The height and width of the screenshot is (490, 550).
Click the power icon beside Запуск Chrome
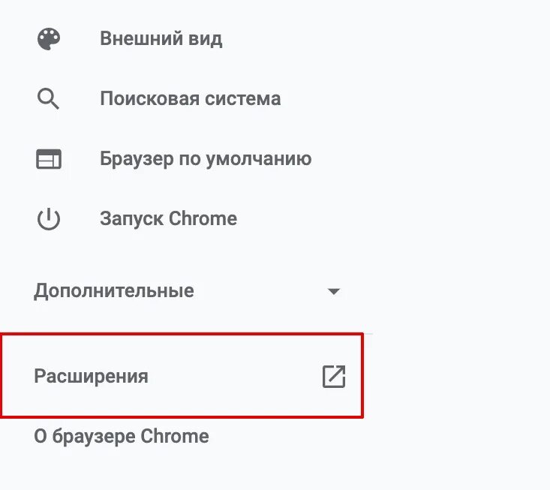point(49,219)
